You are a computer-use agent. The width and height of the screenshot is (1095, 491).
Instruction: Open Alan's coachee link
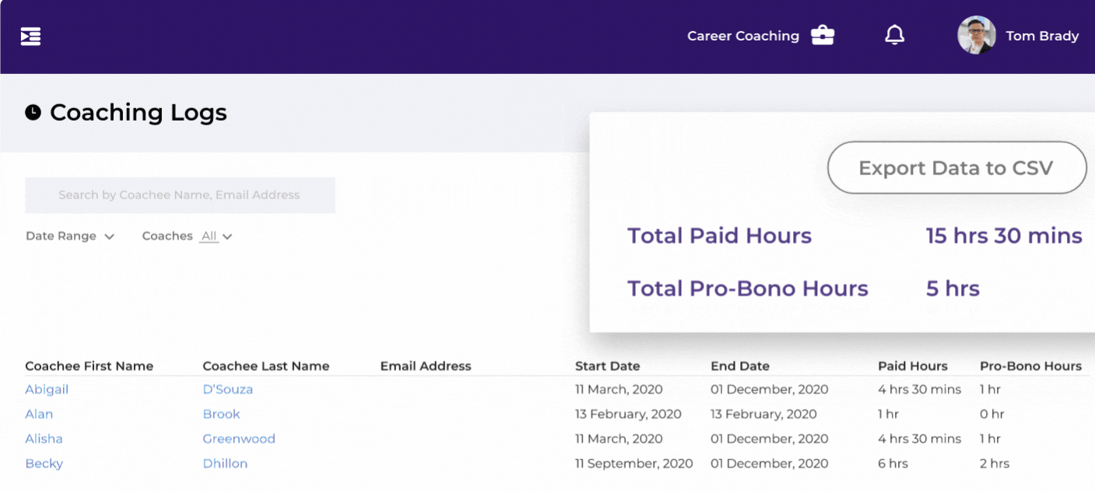pyautogui.click(x=39, y=414)
